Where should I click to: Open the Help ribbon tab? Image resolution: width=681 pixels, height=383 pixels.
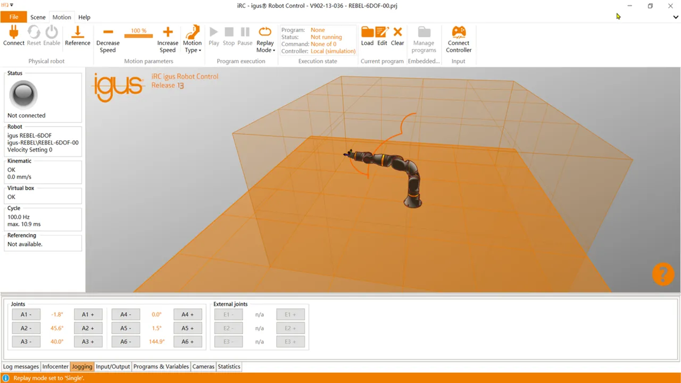(84, 17)
